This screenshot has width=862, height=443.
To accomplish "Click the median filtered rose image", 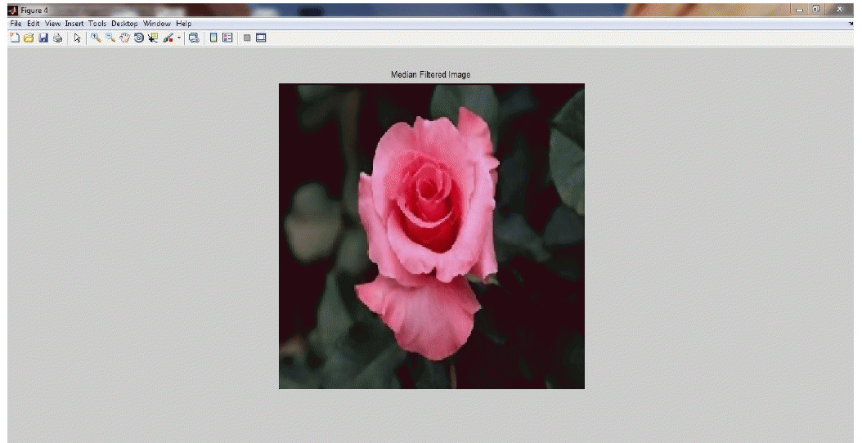I will coord(431,235).
